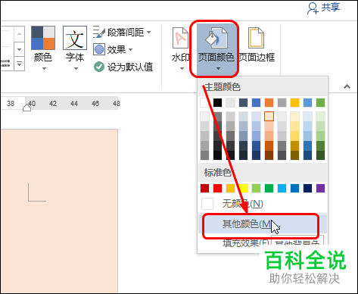Select darkest green shade in theme column
The image size is (358, 294).
[x=320, y=155]
